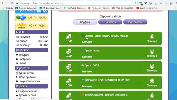Screen dimensions: 177x100
Task: Open the Добавить tab button
Action: click(x=110, y=22)
